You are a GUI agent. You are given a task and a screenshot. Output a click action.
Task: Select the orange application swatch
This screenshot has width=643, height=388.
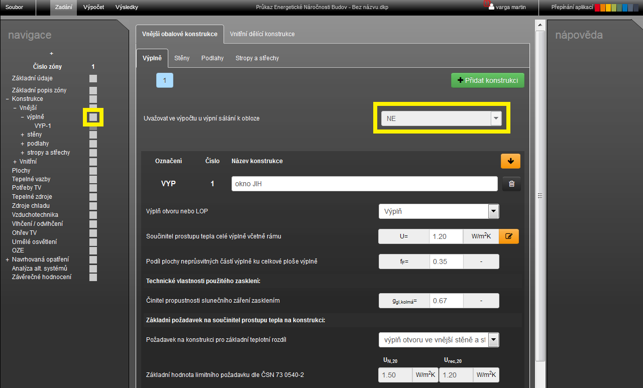click(603, 8)
